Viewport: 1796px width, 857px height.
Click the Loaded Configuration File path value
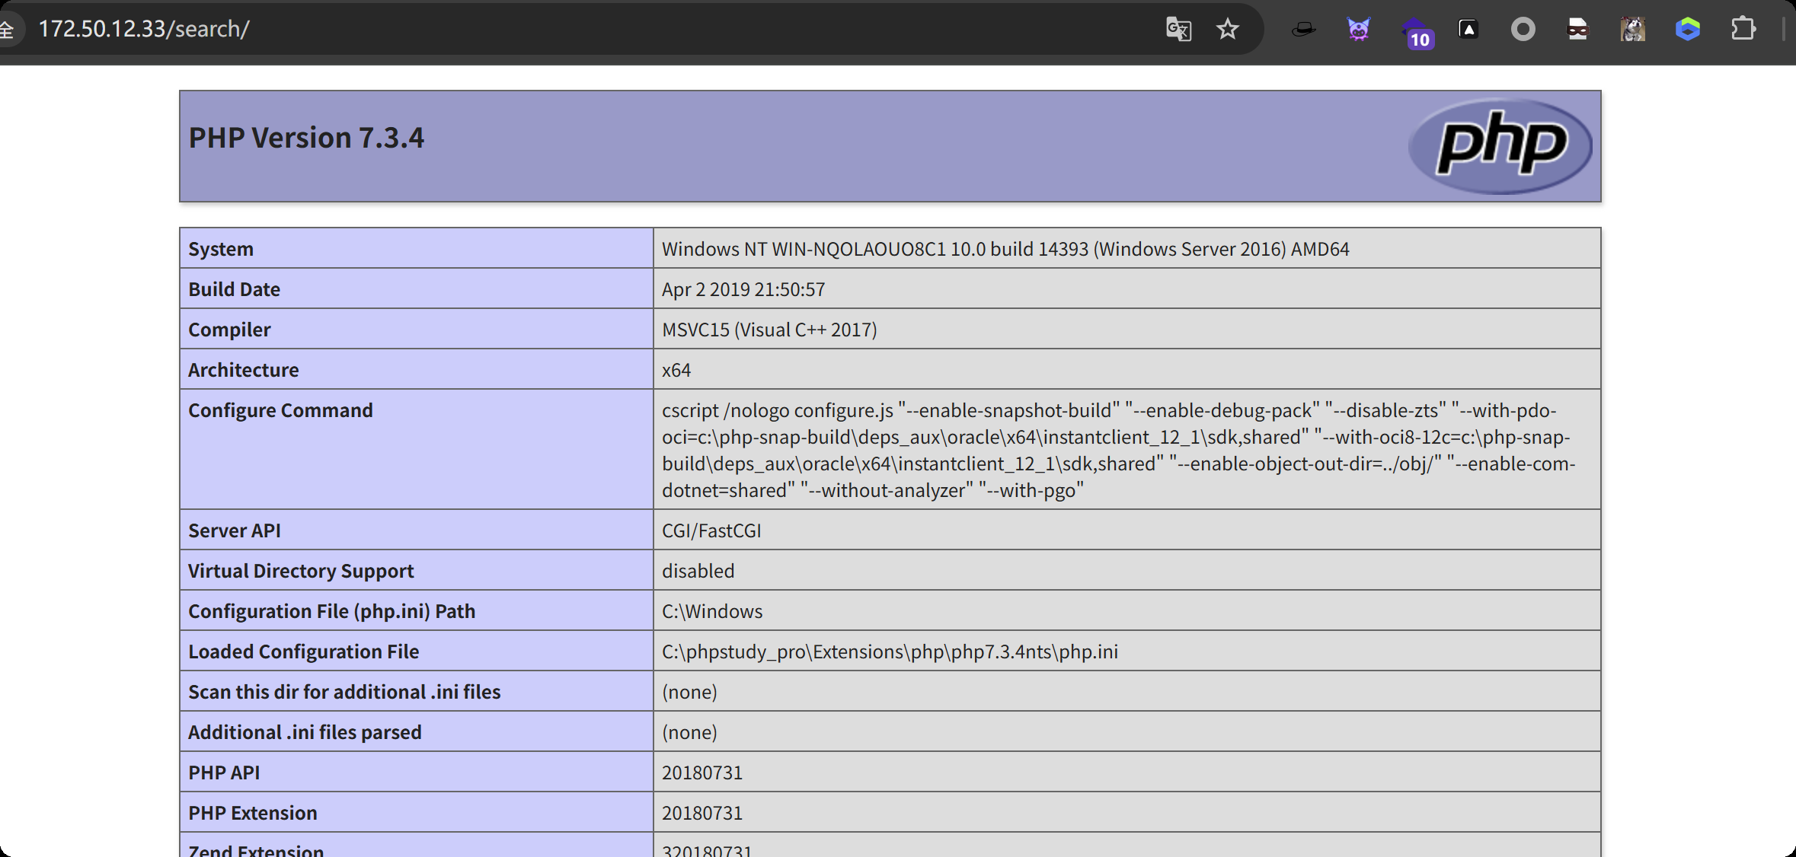[x=890, y=652]
